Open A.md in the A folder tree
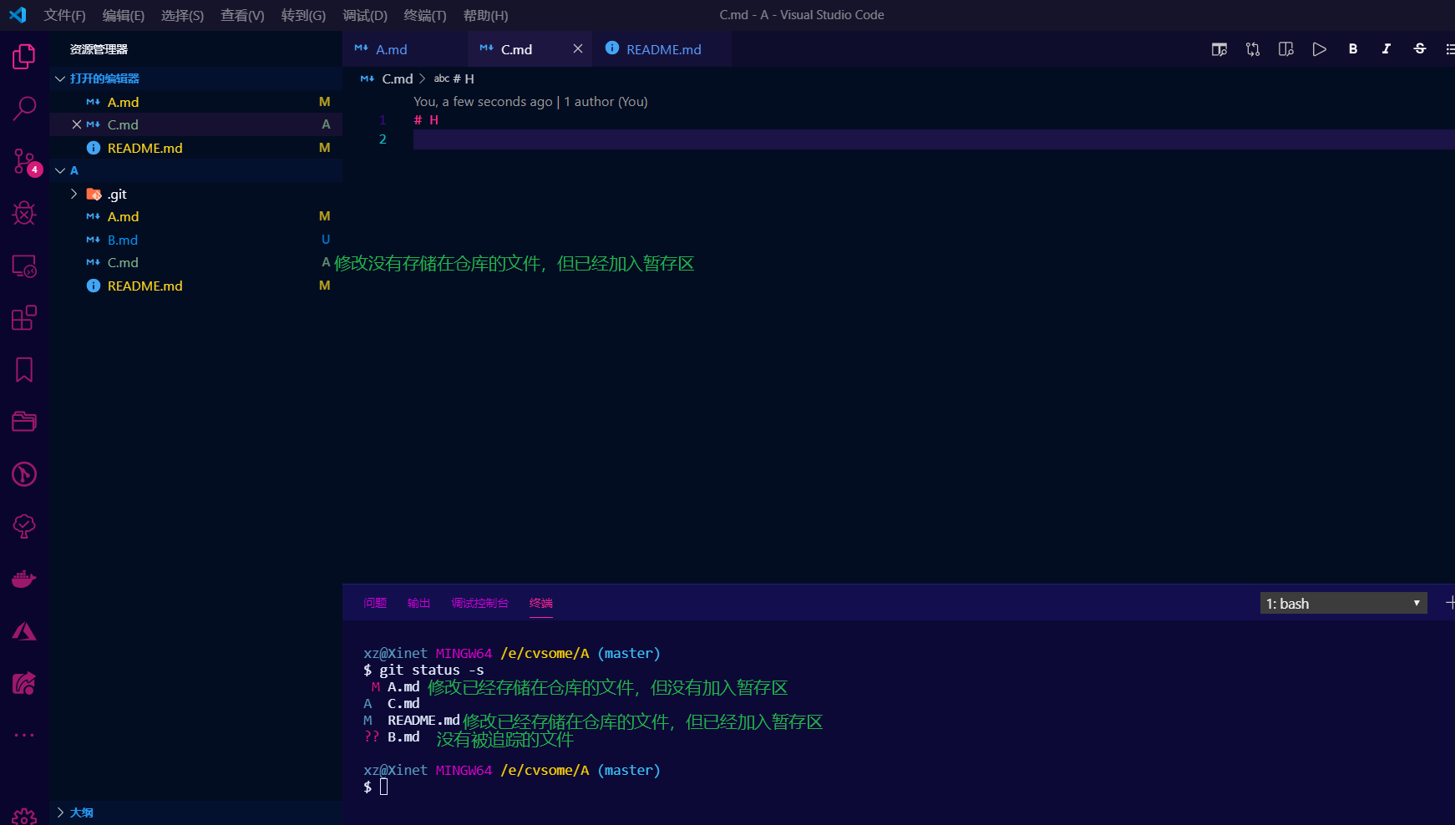The height and width of the screenshot is (825, 1455). pyautogui.click(x=196, y=216)
